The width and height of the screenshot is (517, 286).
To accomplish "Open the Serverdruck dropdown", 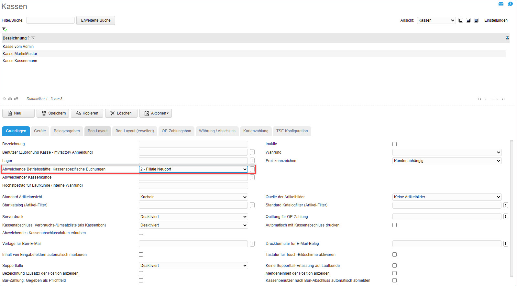I will [x=193, y=217].
